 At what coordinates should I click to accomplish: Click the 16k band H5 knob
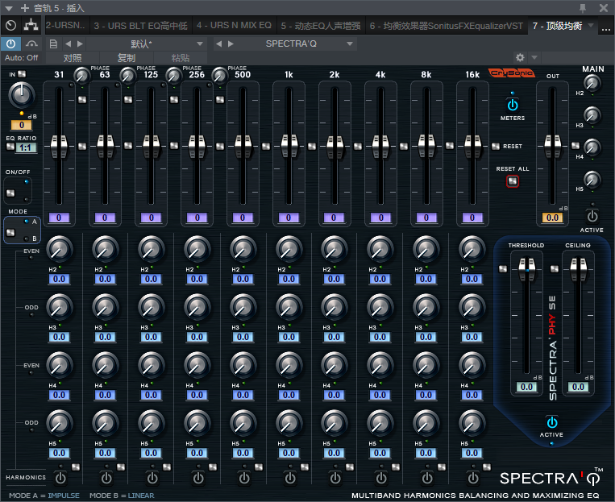coord(472,424)
